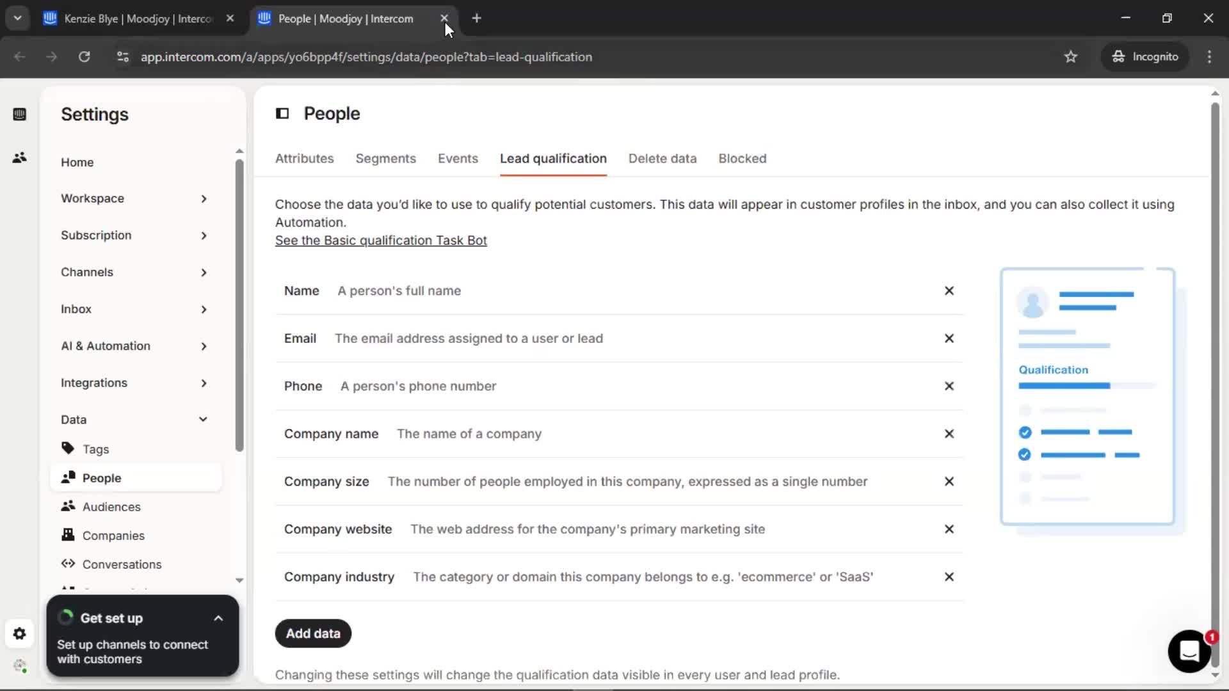The width and height of the screenshot is (1229, 691).
Task: Switch to Kenzie Blye Moodjoy browser tab
Action: point(138,19)
